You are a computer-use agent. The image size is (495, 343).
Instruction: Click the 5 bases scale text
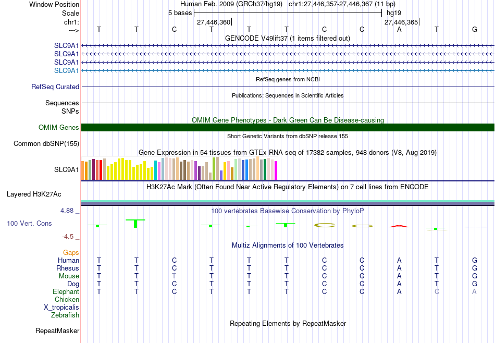[x=180, y=13]
